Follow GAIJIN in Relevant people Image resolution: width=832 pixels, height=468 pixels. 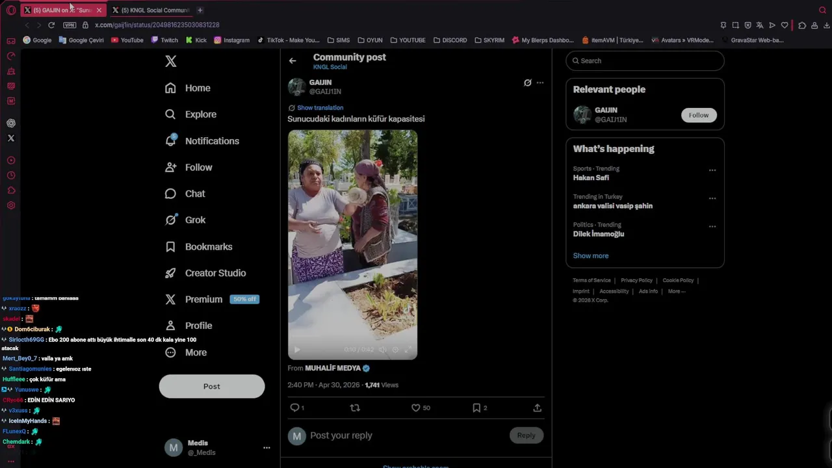[x=699, y=115]
